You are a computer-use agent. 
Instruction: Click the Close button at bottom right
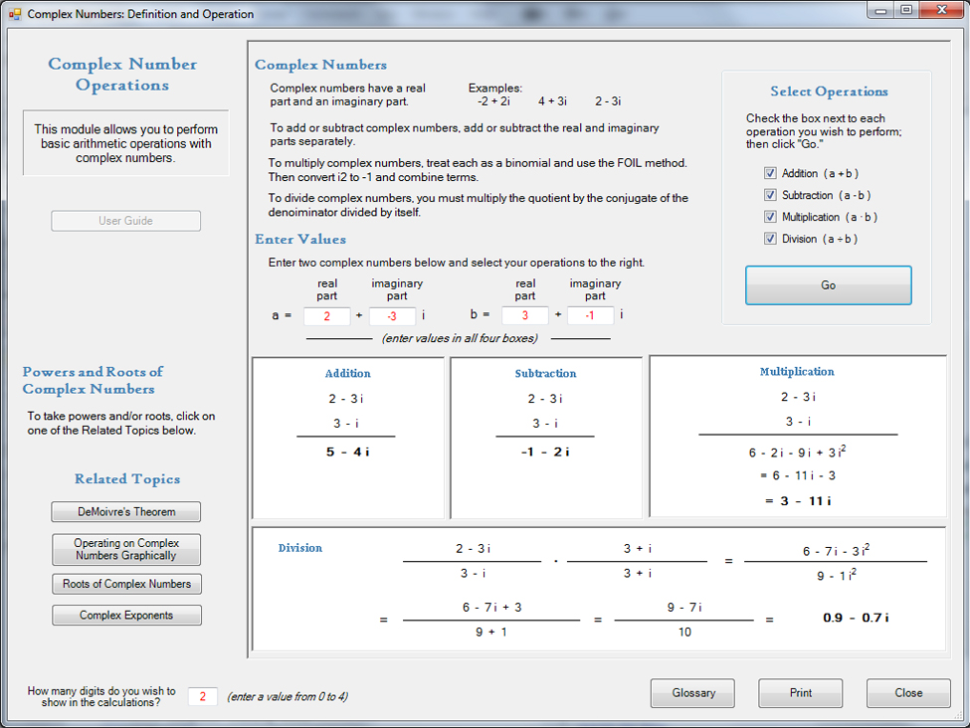[907, 693]
